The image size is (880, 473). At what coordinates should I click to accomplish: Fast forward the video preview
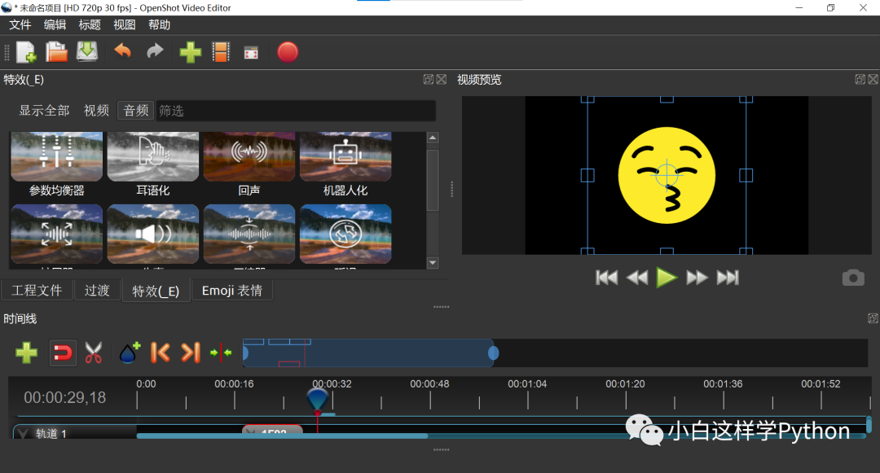(697, 278)
